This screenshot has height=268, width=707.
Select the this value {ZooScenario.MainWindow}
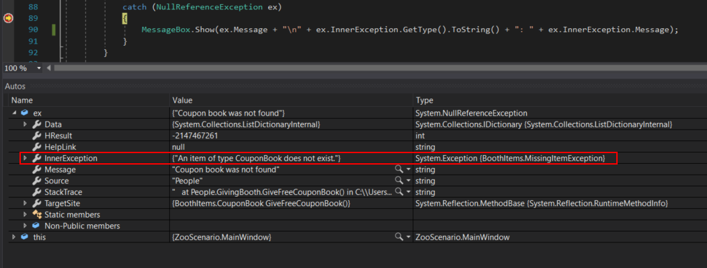point(222,237)
